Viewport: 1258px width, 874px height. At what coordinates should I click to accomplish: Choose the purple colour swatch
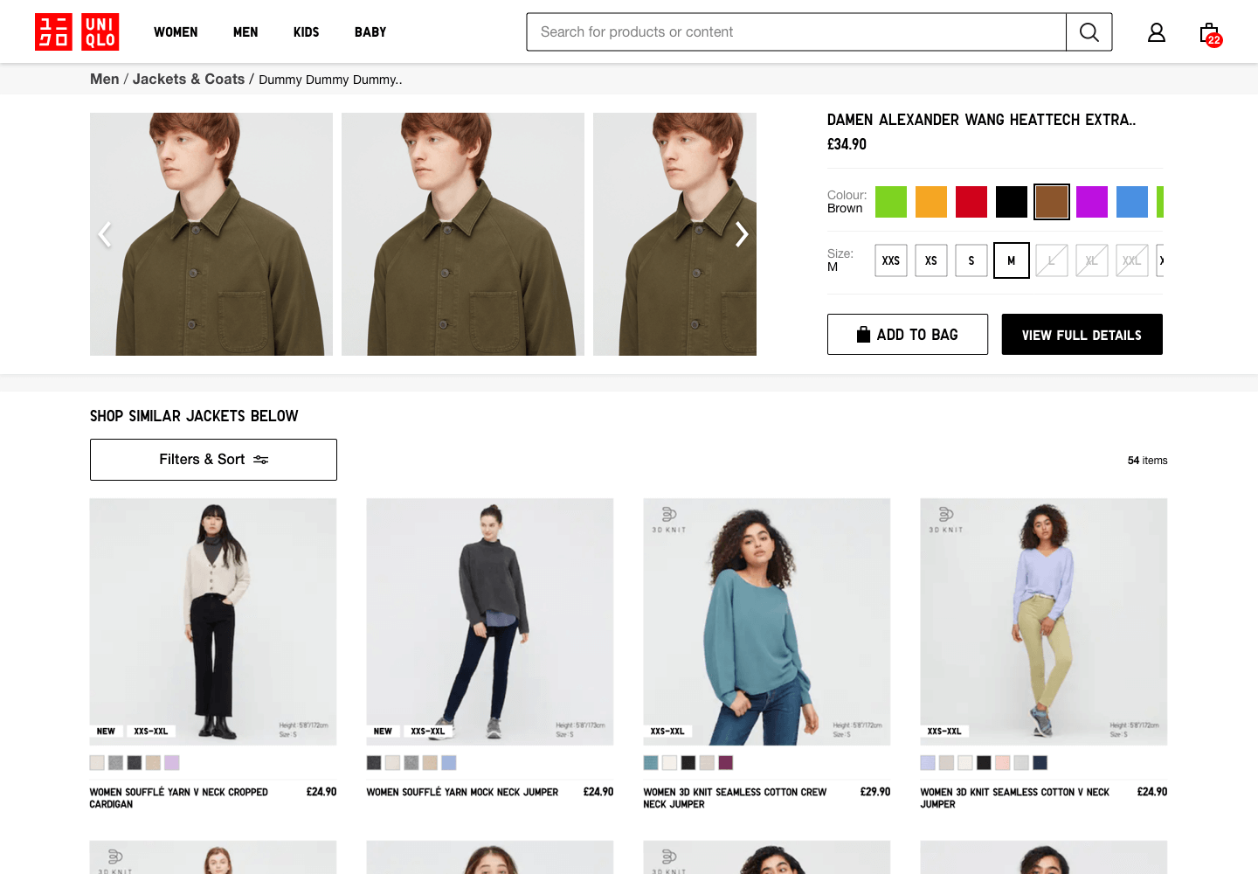(x=1092, y=202)
